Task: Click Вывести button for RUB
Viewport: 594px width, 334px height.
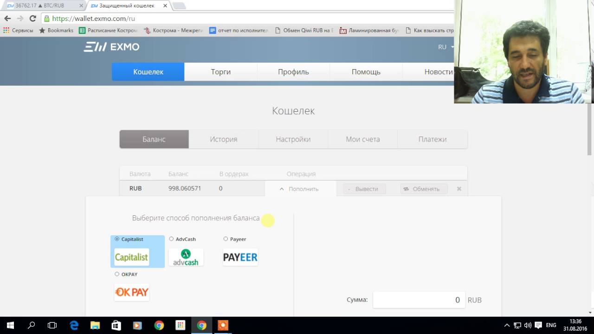Action: coord(364,189)
